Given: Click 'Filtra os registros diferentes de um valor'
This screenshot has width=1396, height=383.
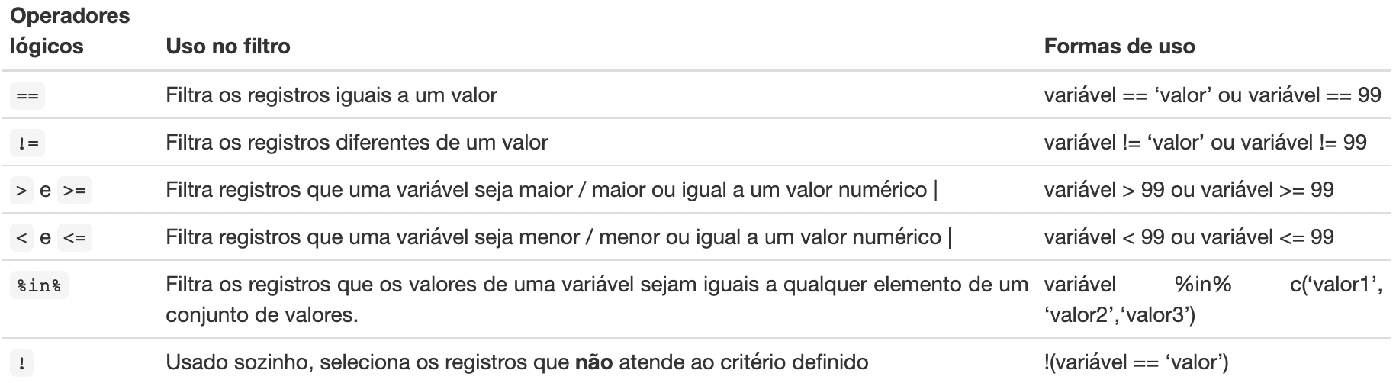Looking at the screenshot, I should [357, 143].
